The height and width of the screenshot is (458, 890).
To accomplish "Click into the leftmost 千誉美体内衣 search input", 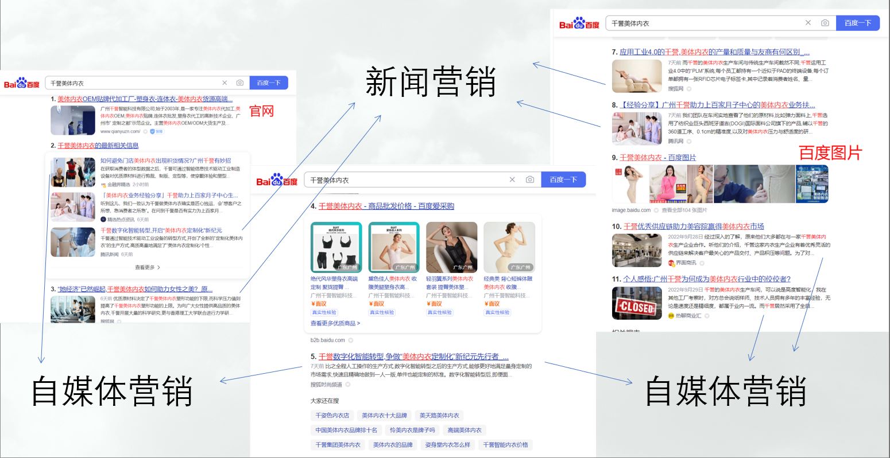I will click(132, 83).
